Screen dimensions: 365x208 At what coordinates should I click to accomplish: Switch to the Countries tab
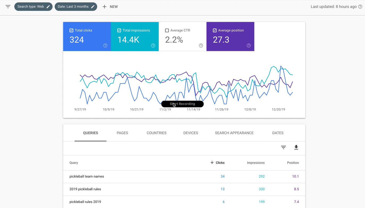pyautogui.click(x=156, y=133)
